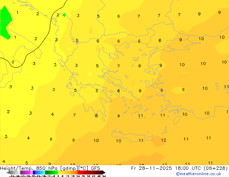Click the '12' temperature value east of Crete
The image size is (229, 177).
click(x=164, y=140)
